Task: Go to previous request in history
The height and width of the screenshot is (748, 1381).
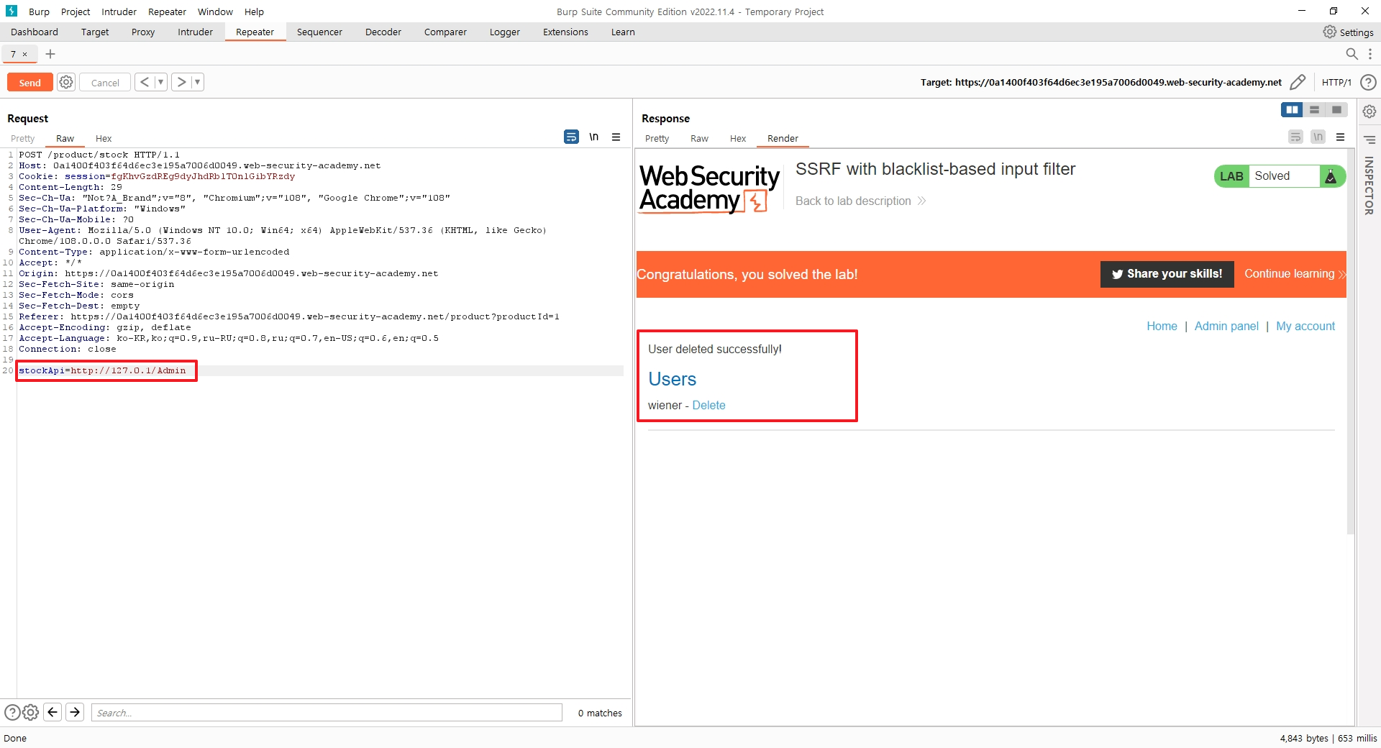Action: (x=145, y=82)
